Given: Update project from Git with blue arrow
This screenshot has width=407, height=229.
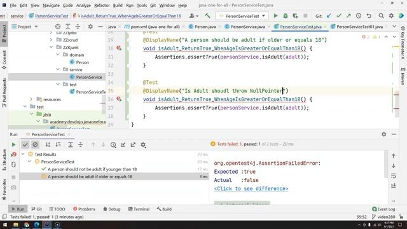Looking at the screenshot, I should pos(329,16).
